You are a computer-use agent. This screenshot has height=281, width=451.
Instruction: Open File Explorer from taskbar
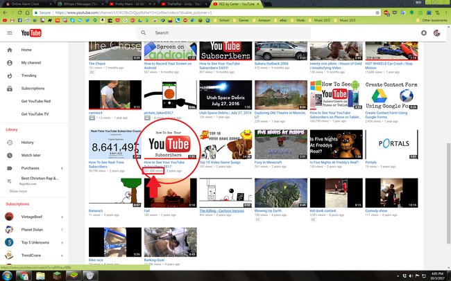point(40,276)
